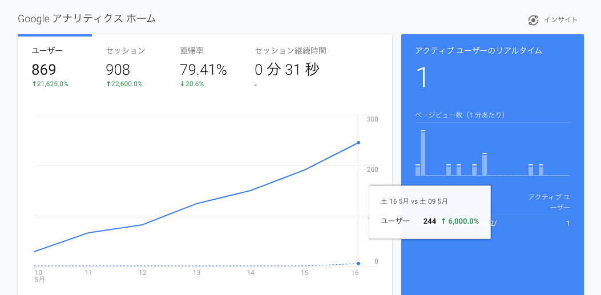
Task: Click the 300 y-axis label
Action: pos(373,119)
